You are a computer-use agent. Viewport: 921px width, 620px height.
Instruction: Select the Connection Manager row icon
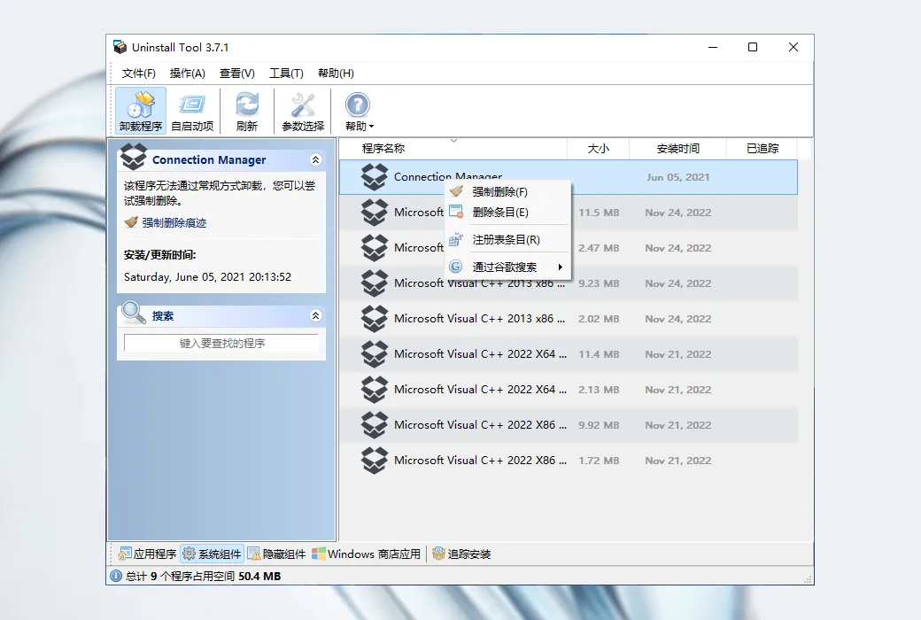[374, 177]
